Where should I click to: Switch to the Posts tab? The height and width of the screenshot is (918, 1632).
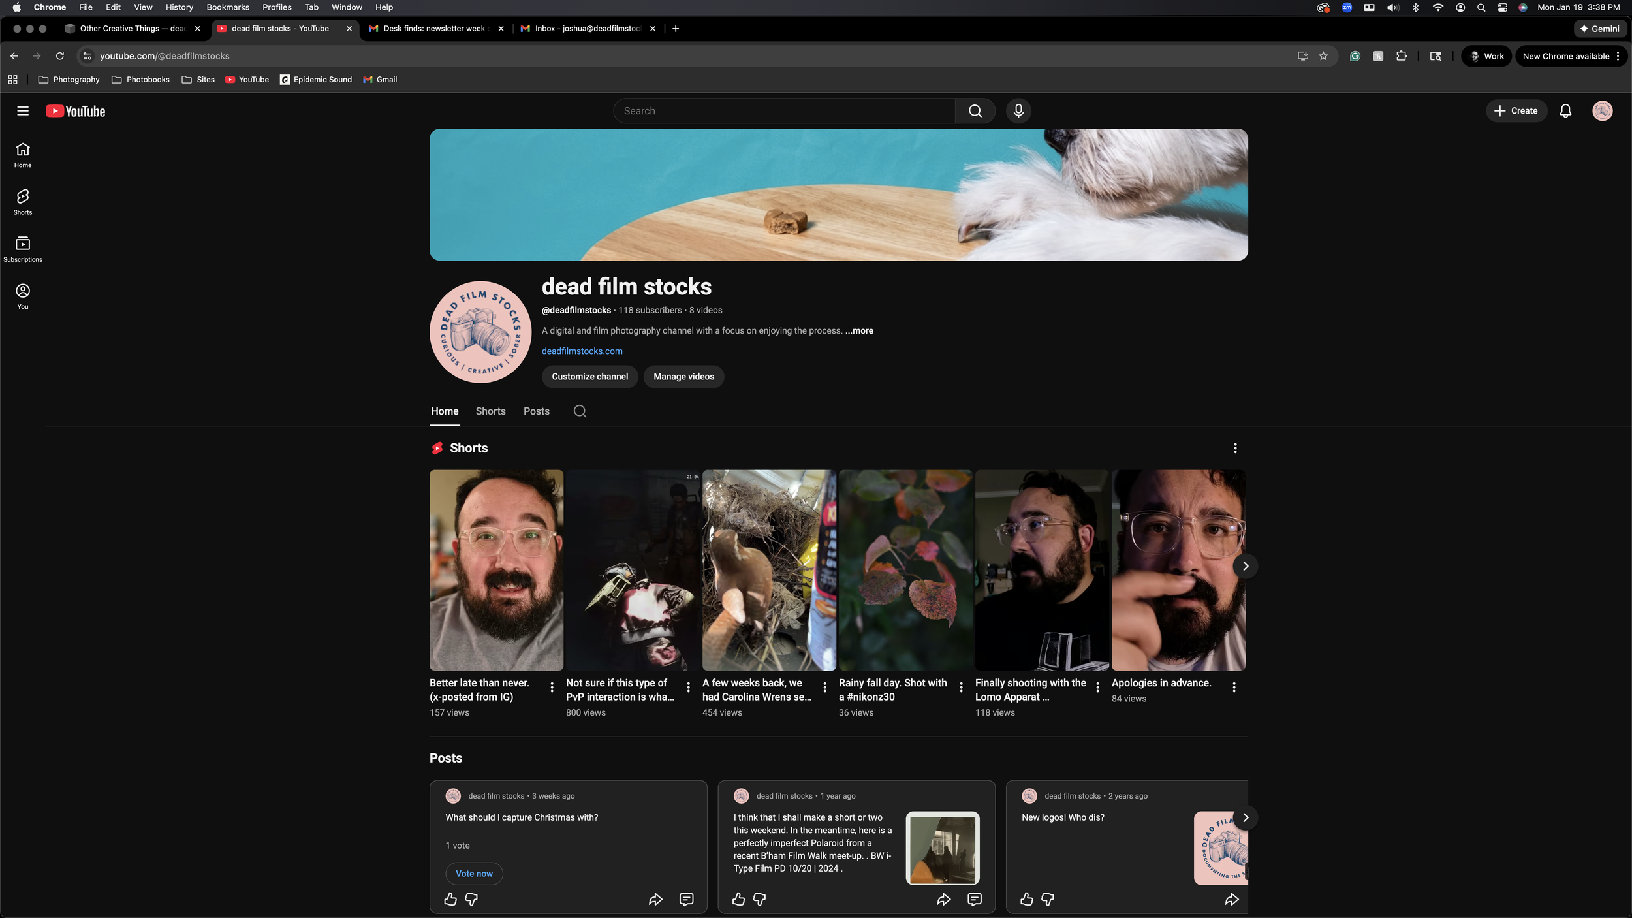pos(535,411)
